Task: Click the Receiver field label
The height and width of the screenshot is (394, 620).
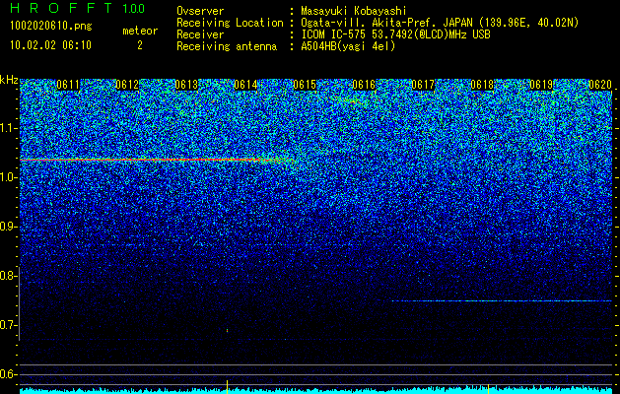Action: pyautogui.click(x=200, y=34)
